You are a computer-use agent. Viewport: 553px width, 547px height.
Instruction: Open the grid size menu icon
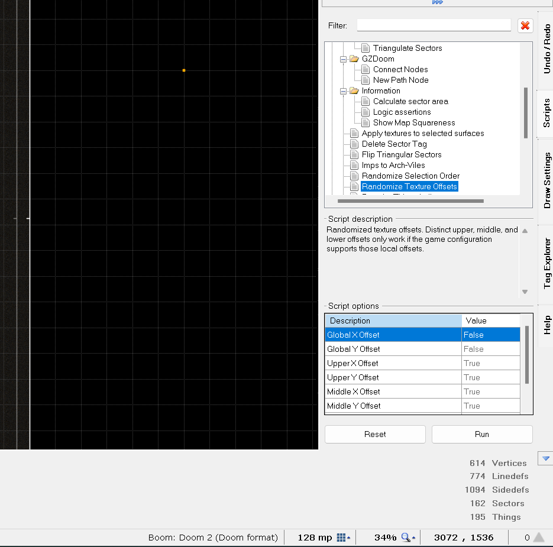point(343,538)
